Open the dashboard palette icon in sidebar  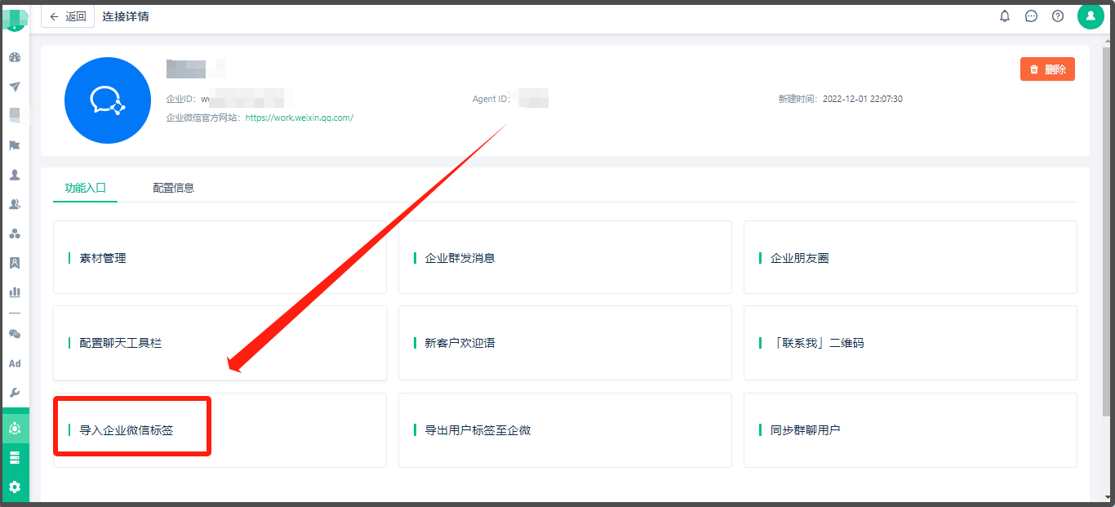pos(15,57)
